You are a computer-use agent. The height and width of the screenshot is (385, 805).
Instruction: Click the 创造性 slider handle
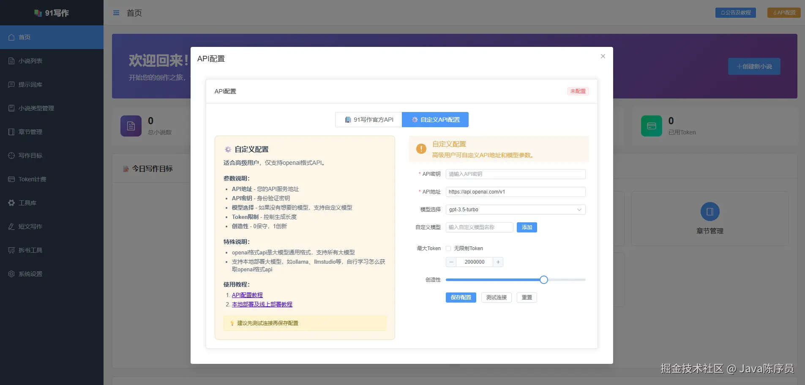point(544,280)
